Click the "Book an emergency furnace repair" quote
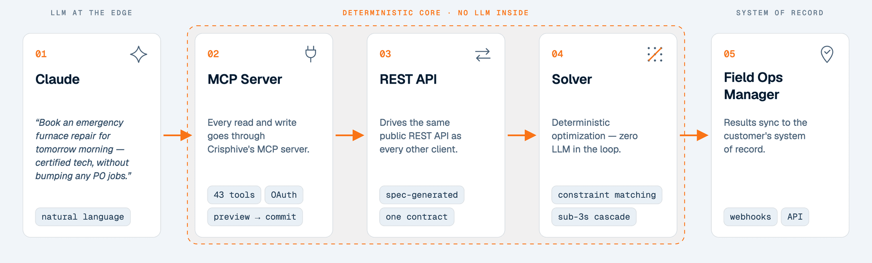872x263 pixels. pyautogui.click(x=84, y=149)
